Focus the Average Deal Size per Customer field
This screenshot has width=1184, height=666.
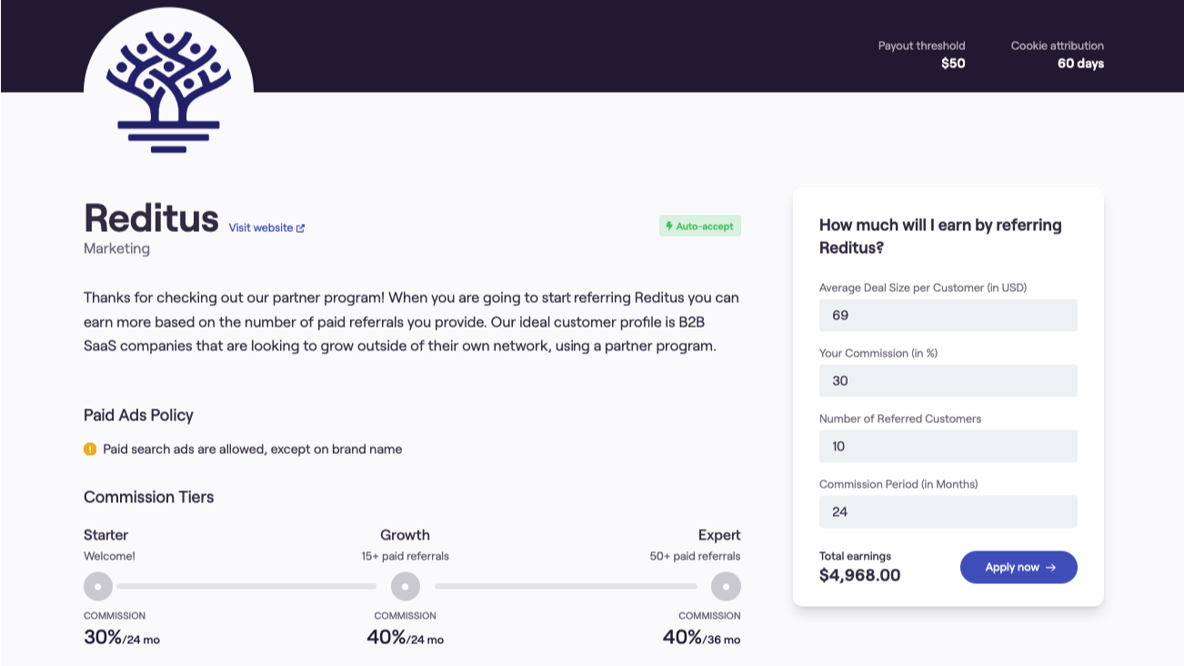tap(948, 315)
